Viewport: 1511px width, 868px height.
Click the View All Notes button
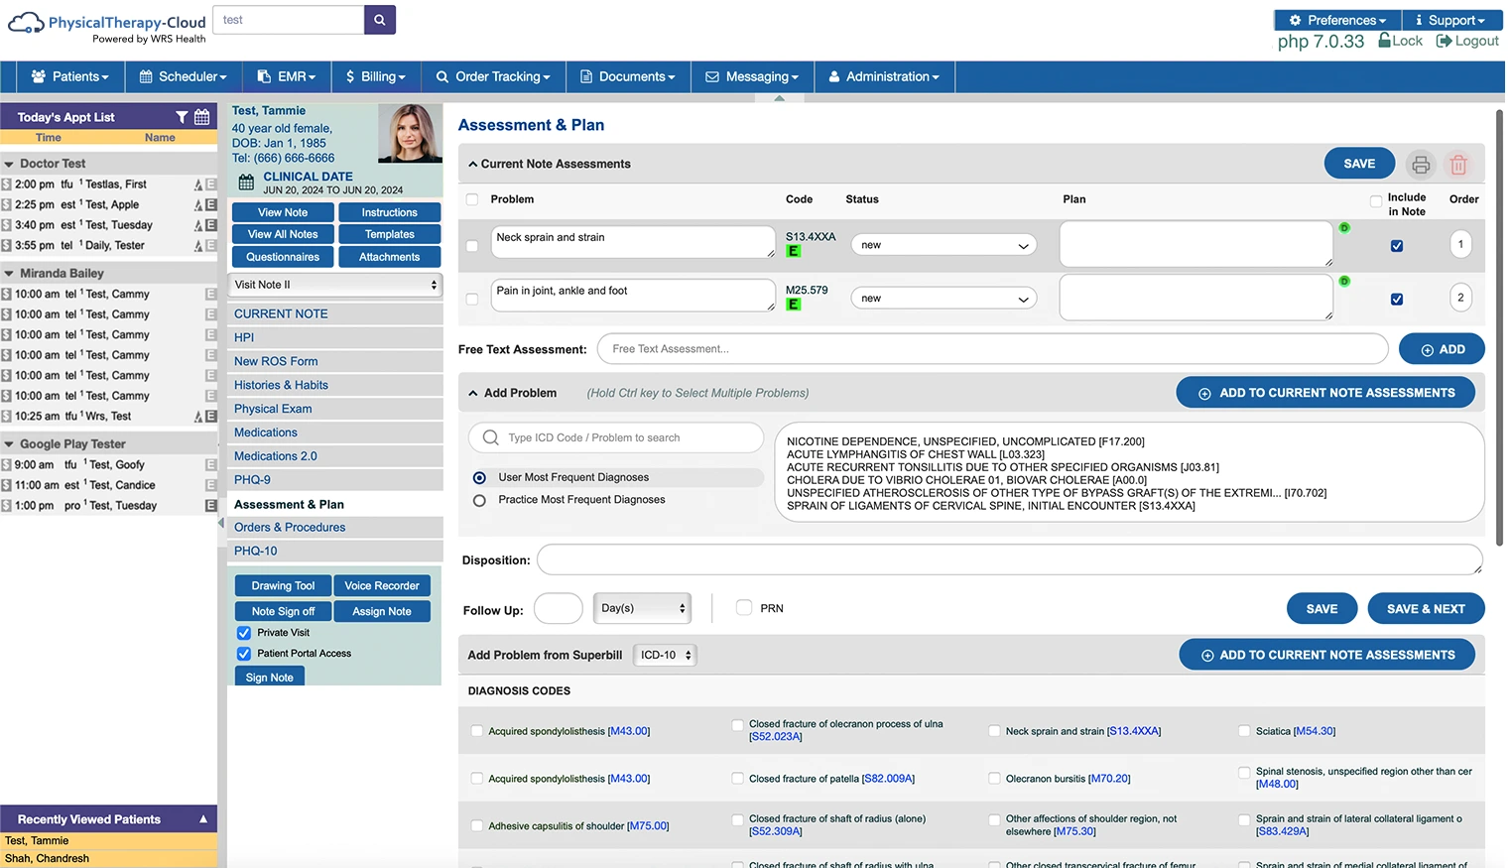coord(282,233)
